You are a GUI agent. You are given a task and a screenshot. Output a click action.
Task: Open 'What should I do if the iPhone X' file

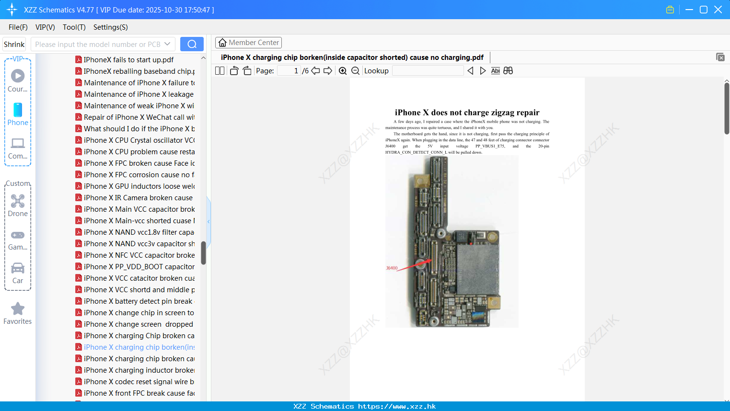[x=135, y=128]
